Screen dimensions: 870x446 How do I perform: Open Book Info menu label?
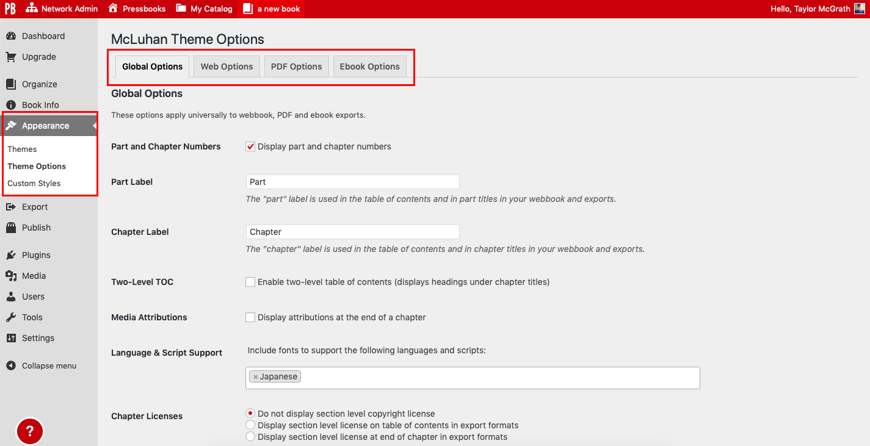tap(40, 105)
